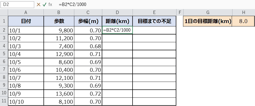
Task: Click the Name Box showing D2
Action: (17, 5)
